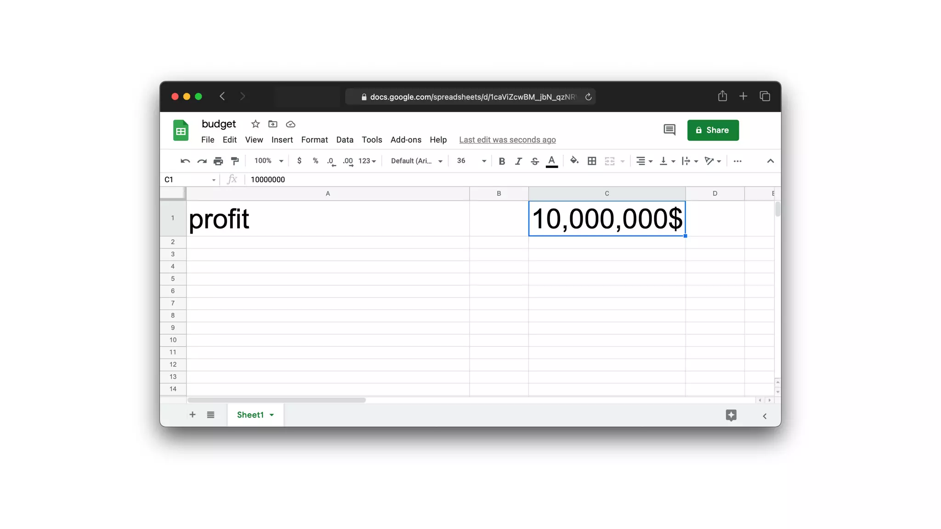Open the borders tool
Image resolution: width=941 pixels, height=529 pixels.
click(x=592, y=161)
